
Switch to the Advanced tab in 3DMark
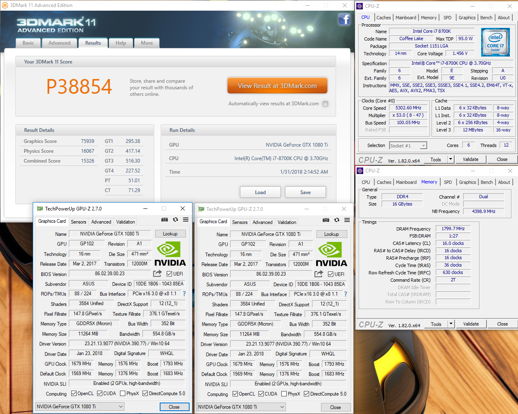pos(59,43)
